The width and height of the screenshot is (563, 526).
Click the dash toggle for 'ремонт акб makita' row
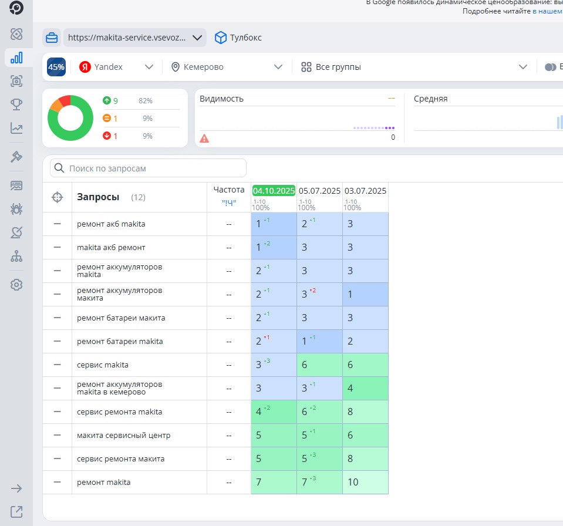click(x=57, y=224)
